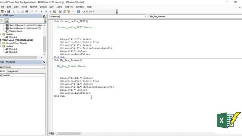
Task: Open the Module2 Module properties dropdown
Action: [44, 67]
